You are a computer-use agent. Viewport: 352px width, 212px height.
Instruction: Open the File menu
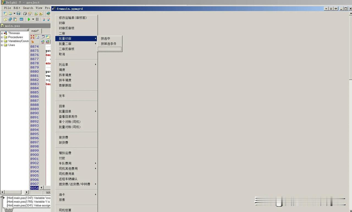pos(7,8)
